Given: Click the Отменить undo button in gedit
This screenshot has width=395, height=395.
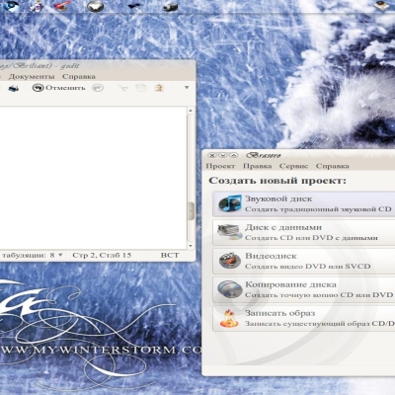Looking at the screenshot, I should click(x=59, y=88).
